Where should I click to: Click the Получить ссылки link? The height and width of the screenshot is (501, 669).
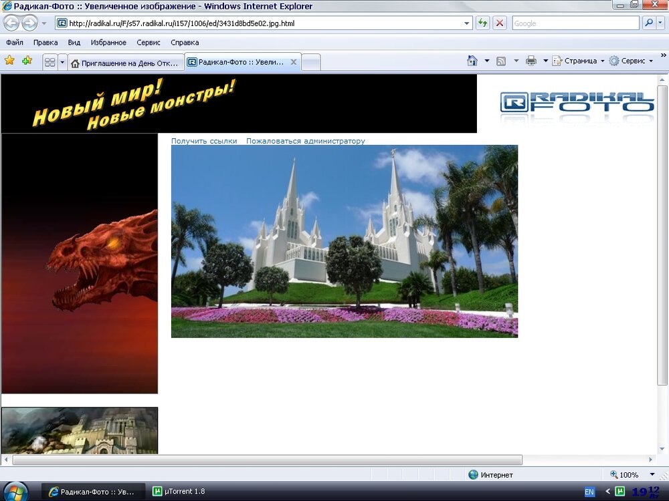(x=204, y=141)
